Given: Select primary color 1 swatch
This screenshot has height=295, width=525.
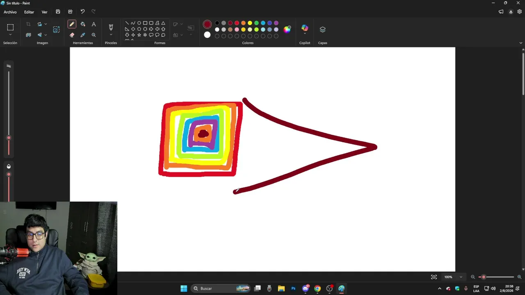Looking at the screenshot, I should (207, 25).
